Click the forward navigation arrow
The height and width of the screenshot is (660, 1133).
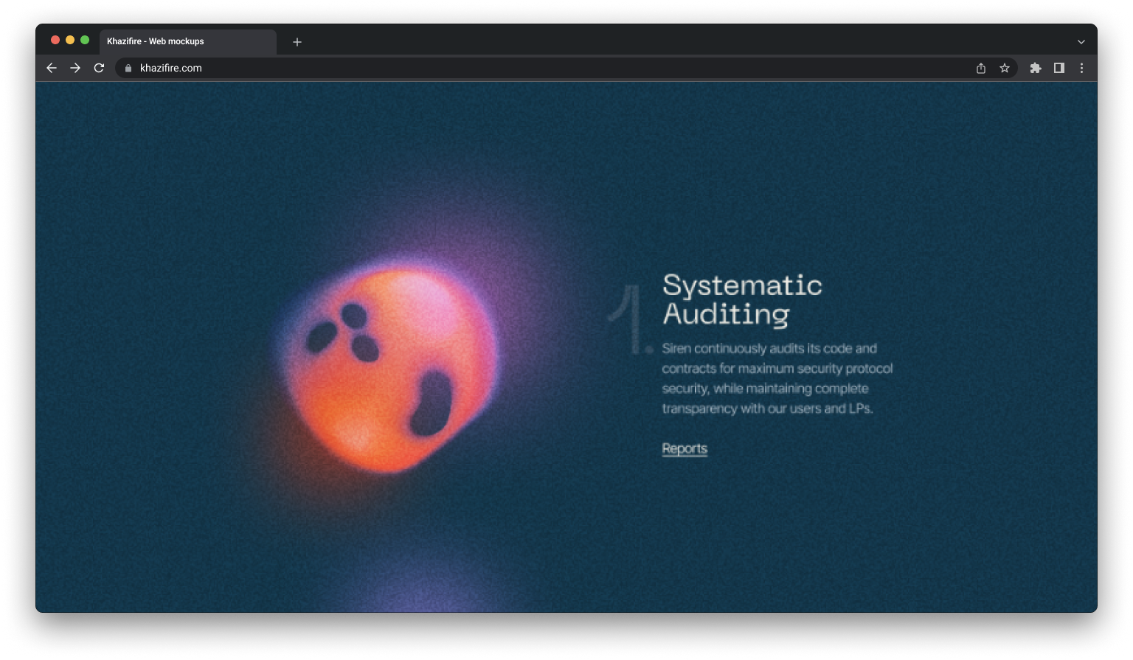coord(75,68)
